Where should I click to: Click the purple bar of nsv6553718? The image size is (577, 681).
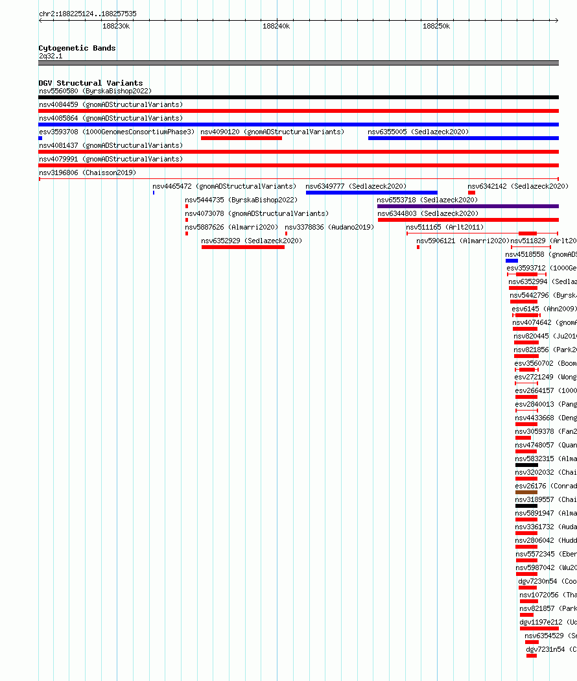(468, 206)
